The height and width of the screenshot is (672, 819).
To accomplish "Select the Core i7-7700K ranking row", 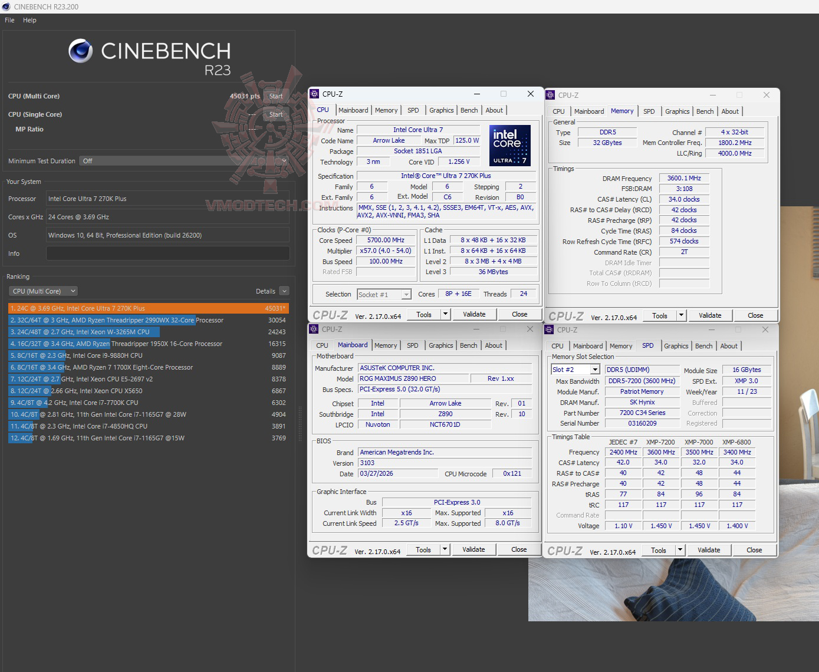I will [149, 403].
